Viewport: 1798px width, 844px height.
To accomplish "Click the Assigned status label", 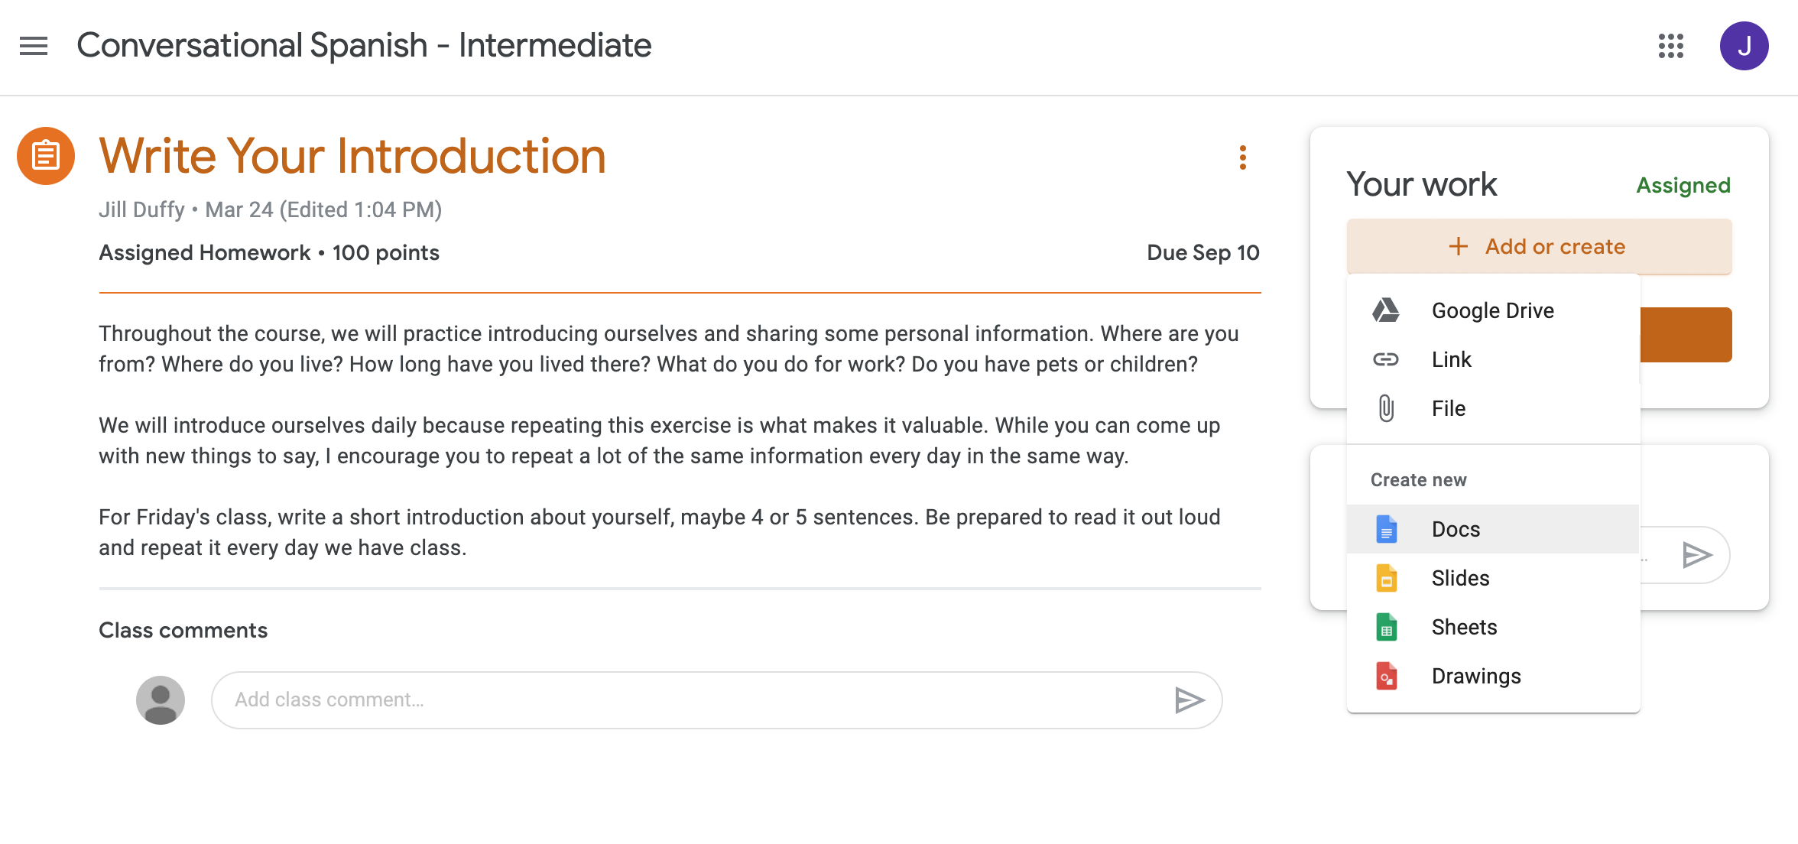I will (1683, 185).
